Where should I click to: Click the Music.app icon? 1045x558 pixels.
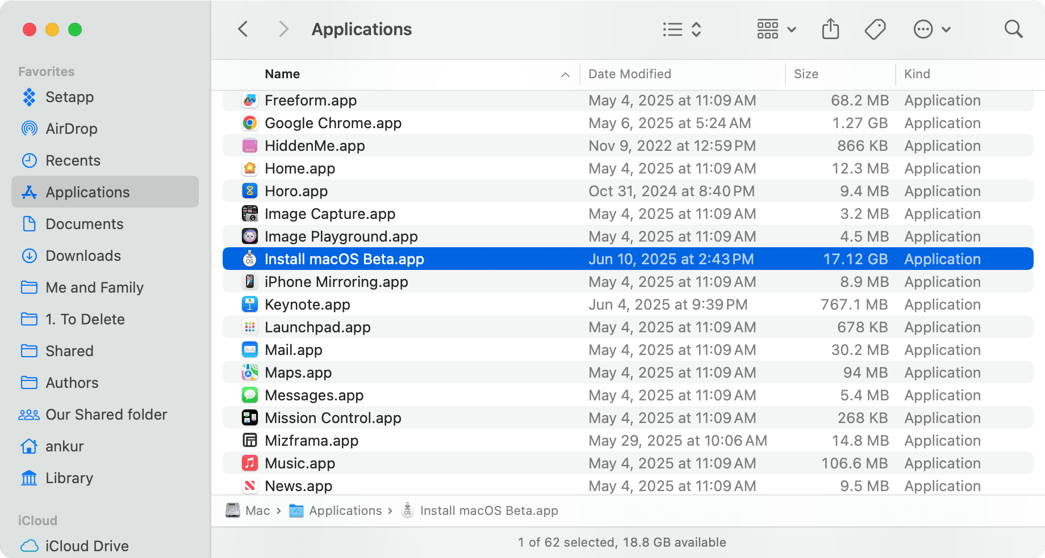(250, 463)
